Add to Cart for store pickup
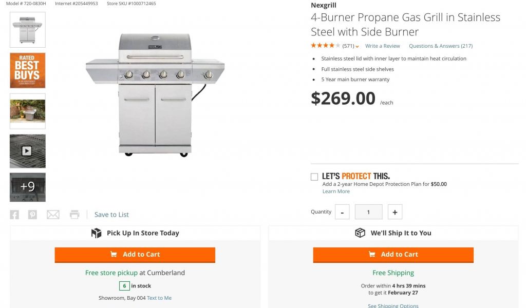The width and height of the screenshot is (526, 308). 135,255
